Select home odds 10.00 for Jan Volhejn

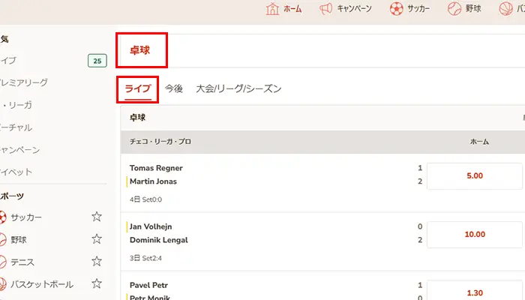pyautogui.click(x=475, y=235)
